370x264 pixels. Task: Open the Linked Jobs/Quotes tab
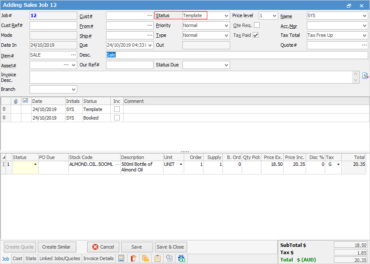click(x=60, y=258)
